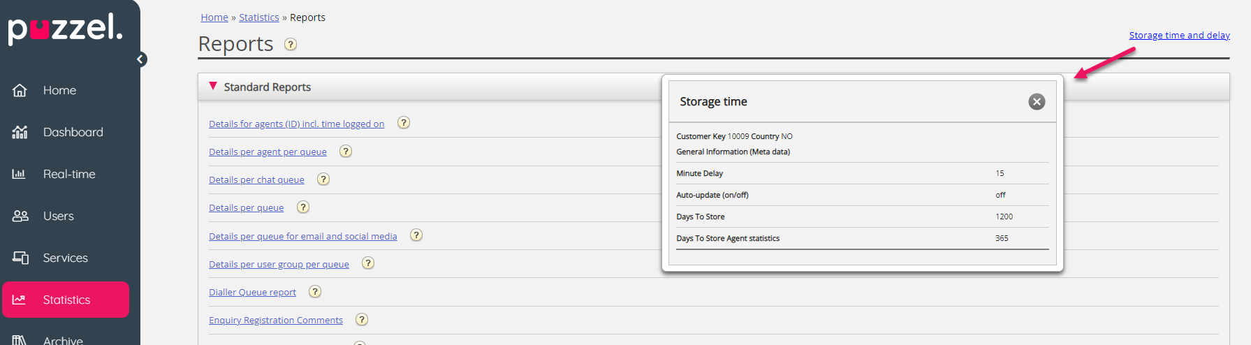This screenshot has width=1251, height=345.
Task: Collapse the left sidebar with arrow button
Action: click(x=141, y=59)
